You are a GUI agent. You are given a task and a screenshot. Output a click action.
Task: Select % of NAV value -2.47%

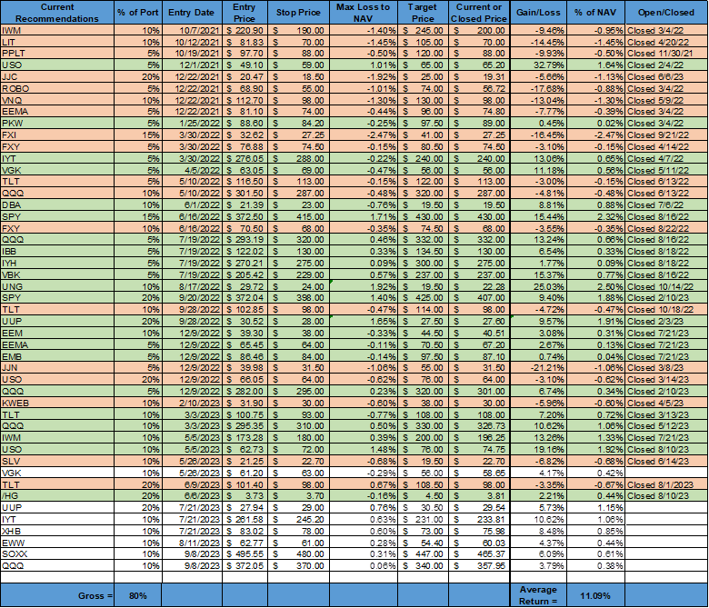[595, 135]
